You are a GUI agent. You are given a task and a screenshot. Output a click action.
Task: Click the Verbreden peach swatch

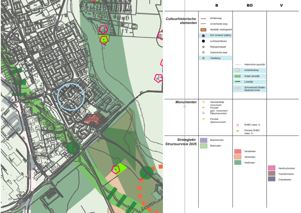point(238,157)
